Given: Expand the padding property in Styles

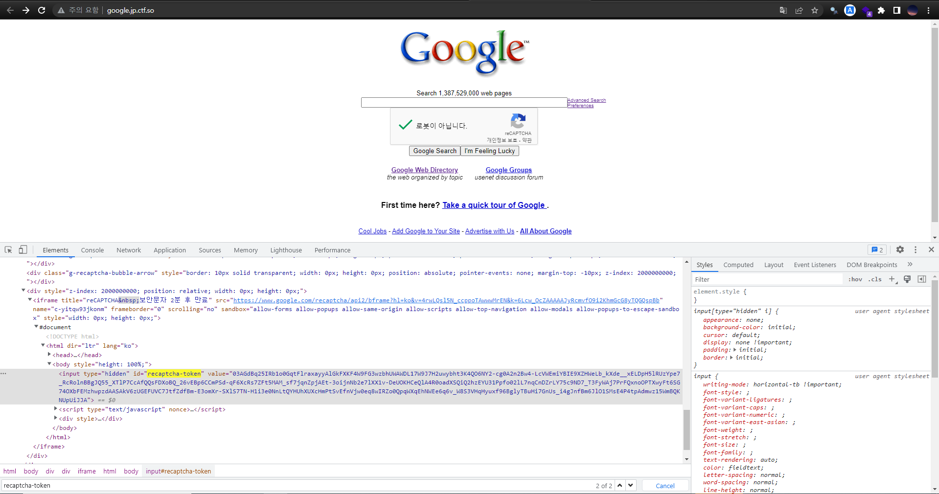Looking at the screenshot, I should (x=735, y=350).
